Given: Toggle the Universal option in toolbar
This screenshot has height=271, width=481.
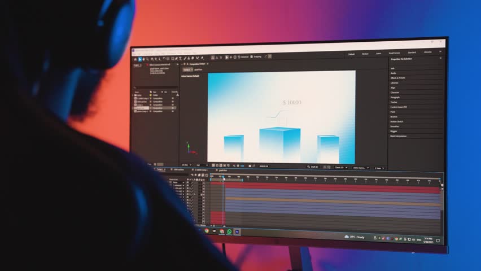Looking at the screenshot, I should coord(243,56).
